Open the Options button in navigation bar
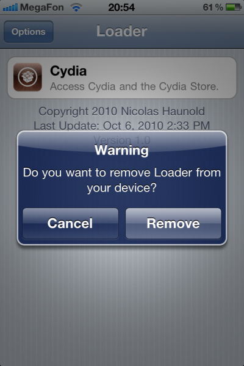 coord(29,32)
